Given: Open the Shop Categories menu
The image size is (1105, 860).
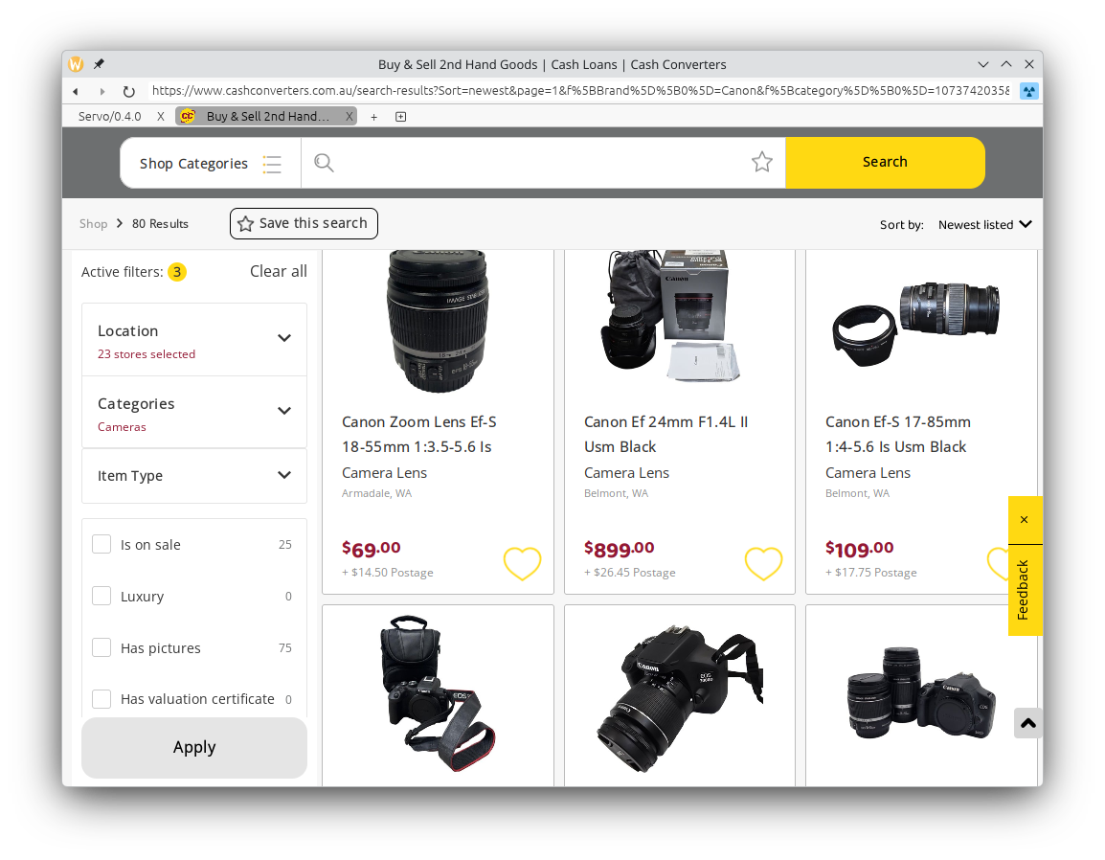Looking at the screenshot, I should (210, 164).
